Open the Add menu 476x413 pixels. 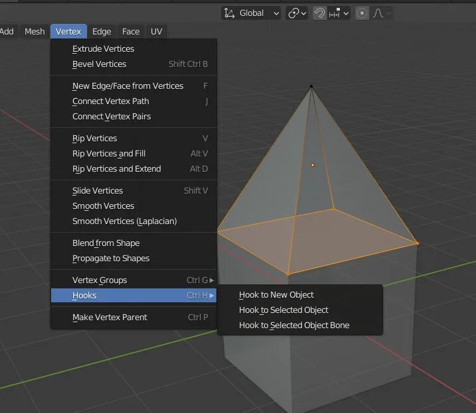(x=7, y=32)
